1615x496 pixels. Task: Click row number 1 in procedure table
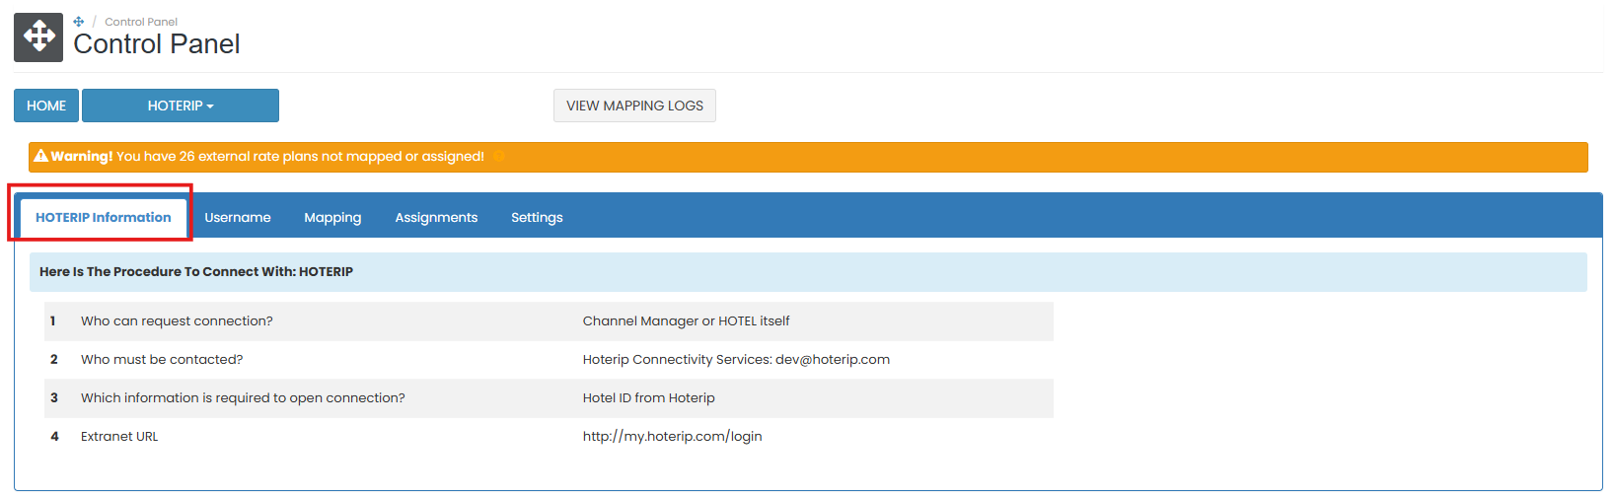tap(53, 320)
